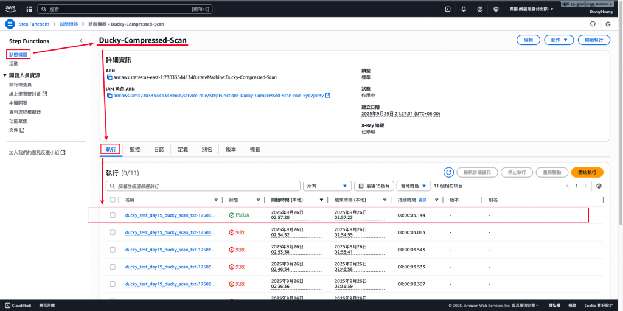
Task: Open 執行檢查員 in the sidebar
Action: pyautogui.click(x=20, y=85)
